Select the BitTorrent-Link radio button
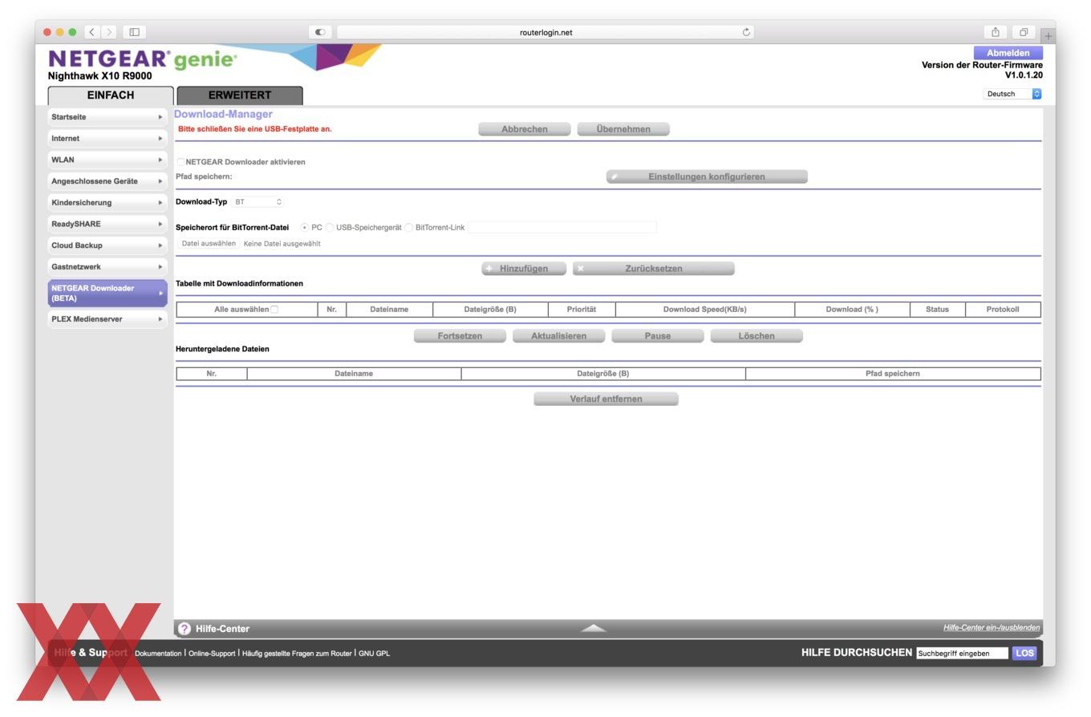The width and height of the screenshot is (1091, 717). tap(409, 228)
